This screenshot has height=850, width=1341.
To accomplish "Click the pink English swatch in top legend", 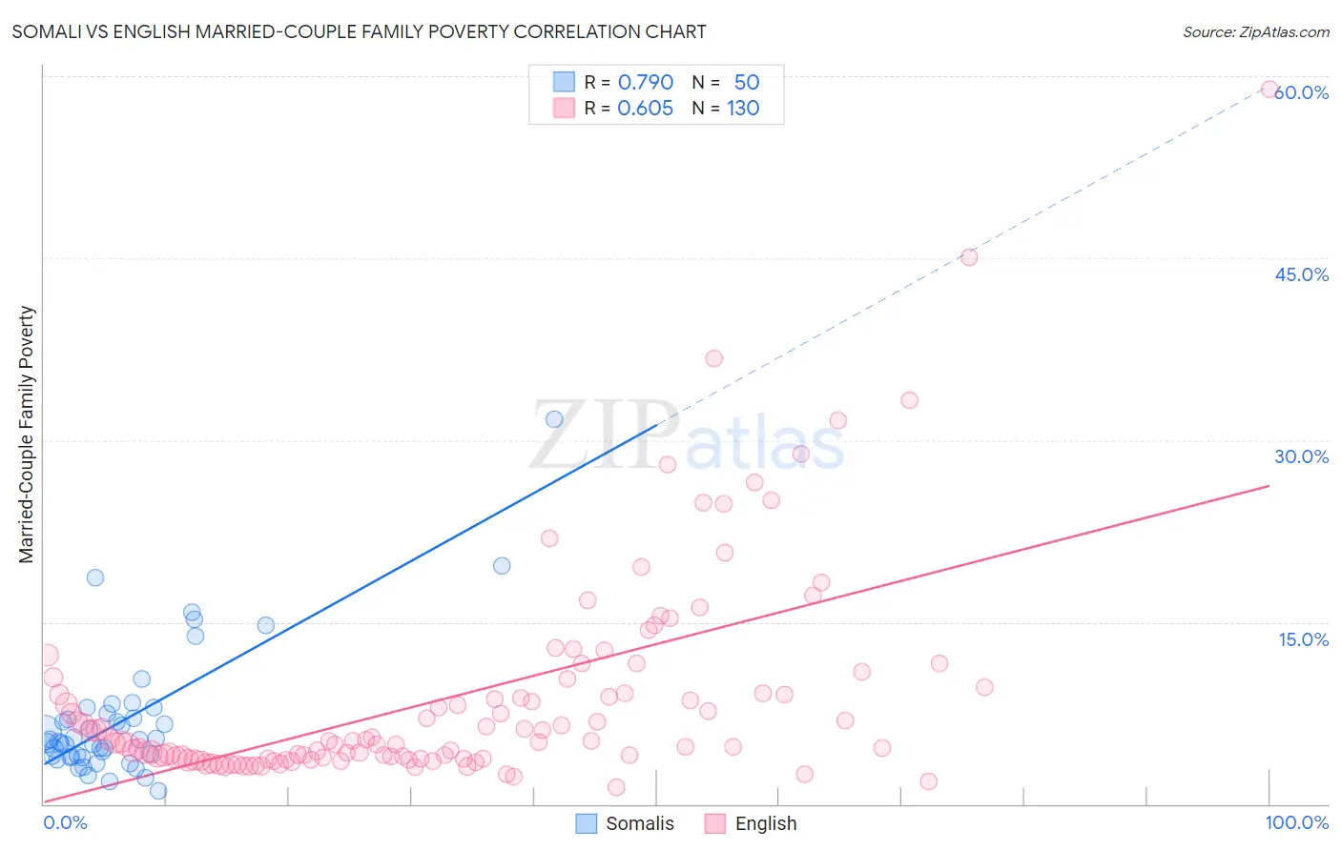I will 565,108.
